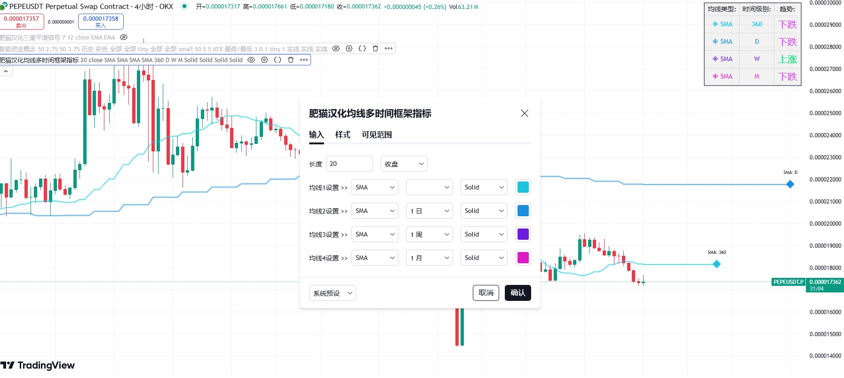Click the 取消 cancel button
The height and width of the screenshot is (378, 844).
pyautogui.click(x=486, y=293)
